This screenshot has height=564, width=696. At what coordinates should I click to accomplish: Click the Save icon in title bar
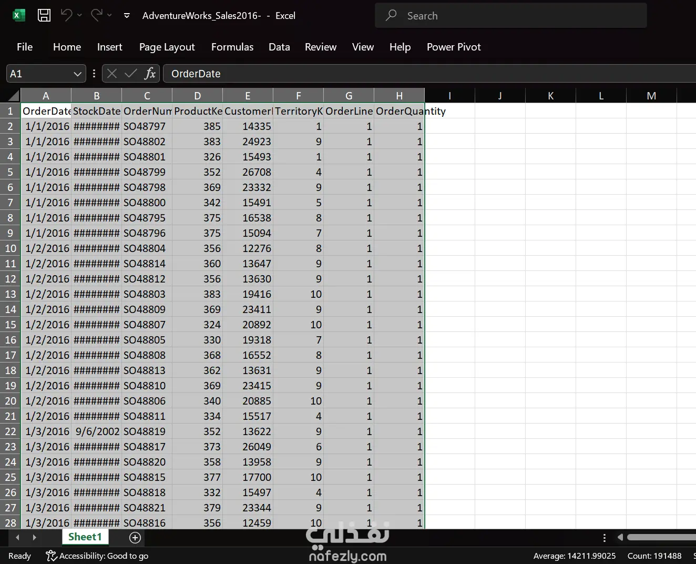(44, 15)
